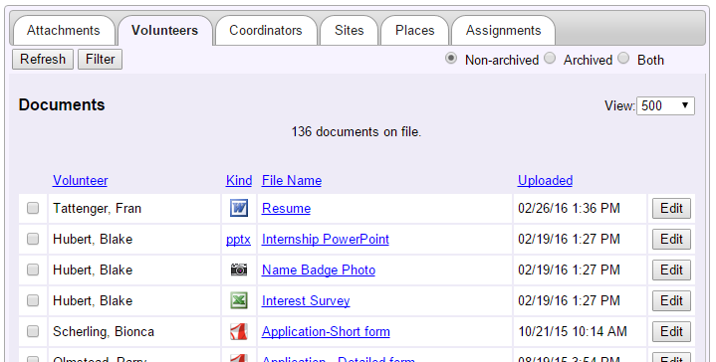Click the camera icon beside Name Badge Photo
This screenshot has width=716, height=362.
tap(239, 270)
